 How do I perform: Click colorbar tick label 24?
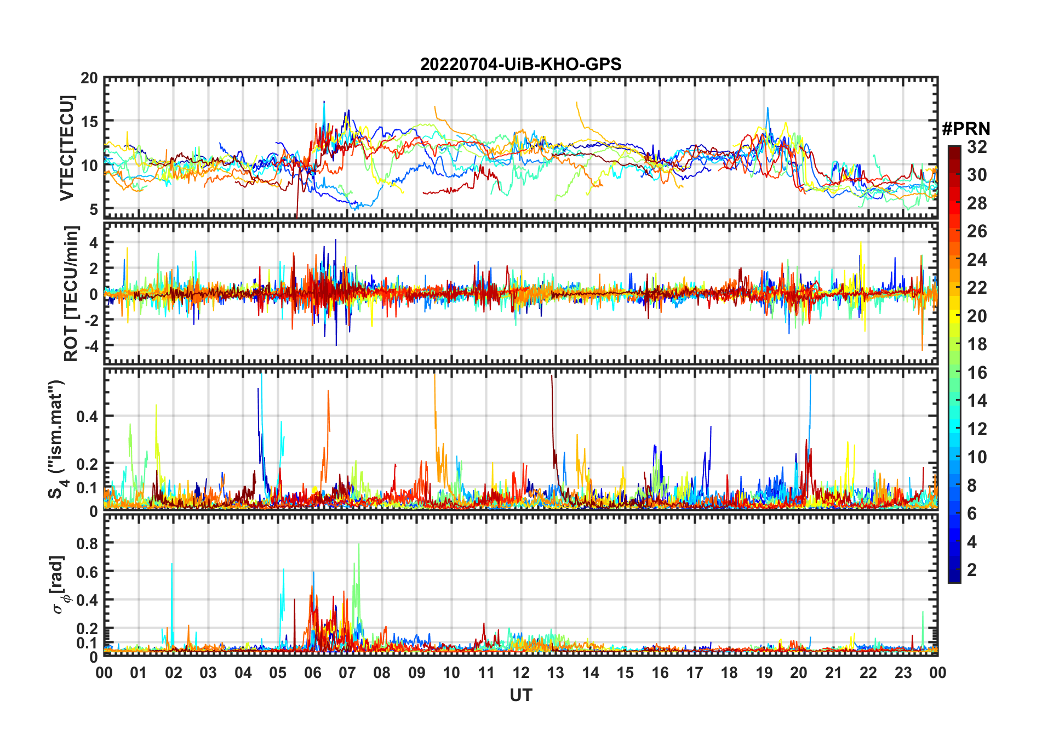coord(977,260)
